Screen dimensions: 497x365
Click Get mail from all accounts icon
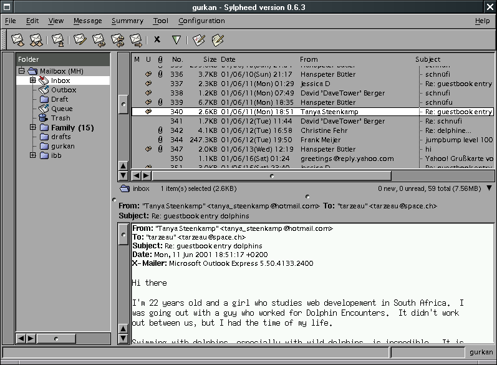pos(36,40)
